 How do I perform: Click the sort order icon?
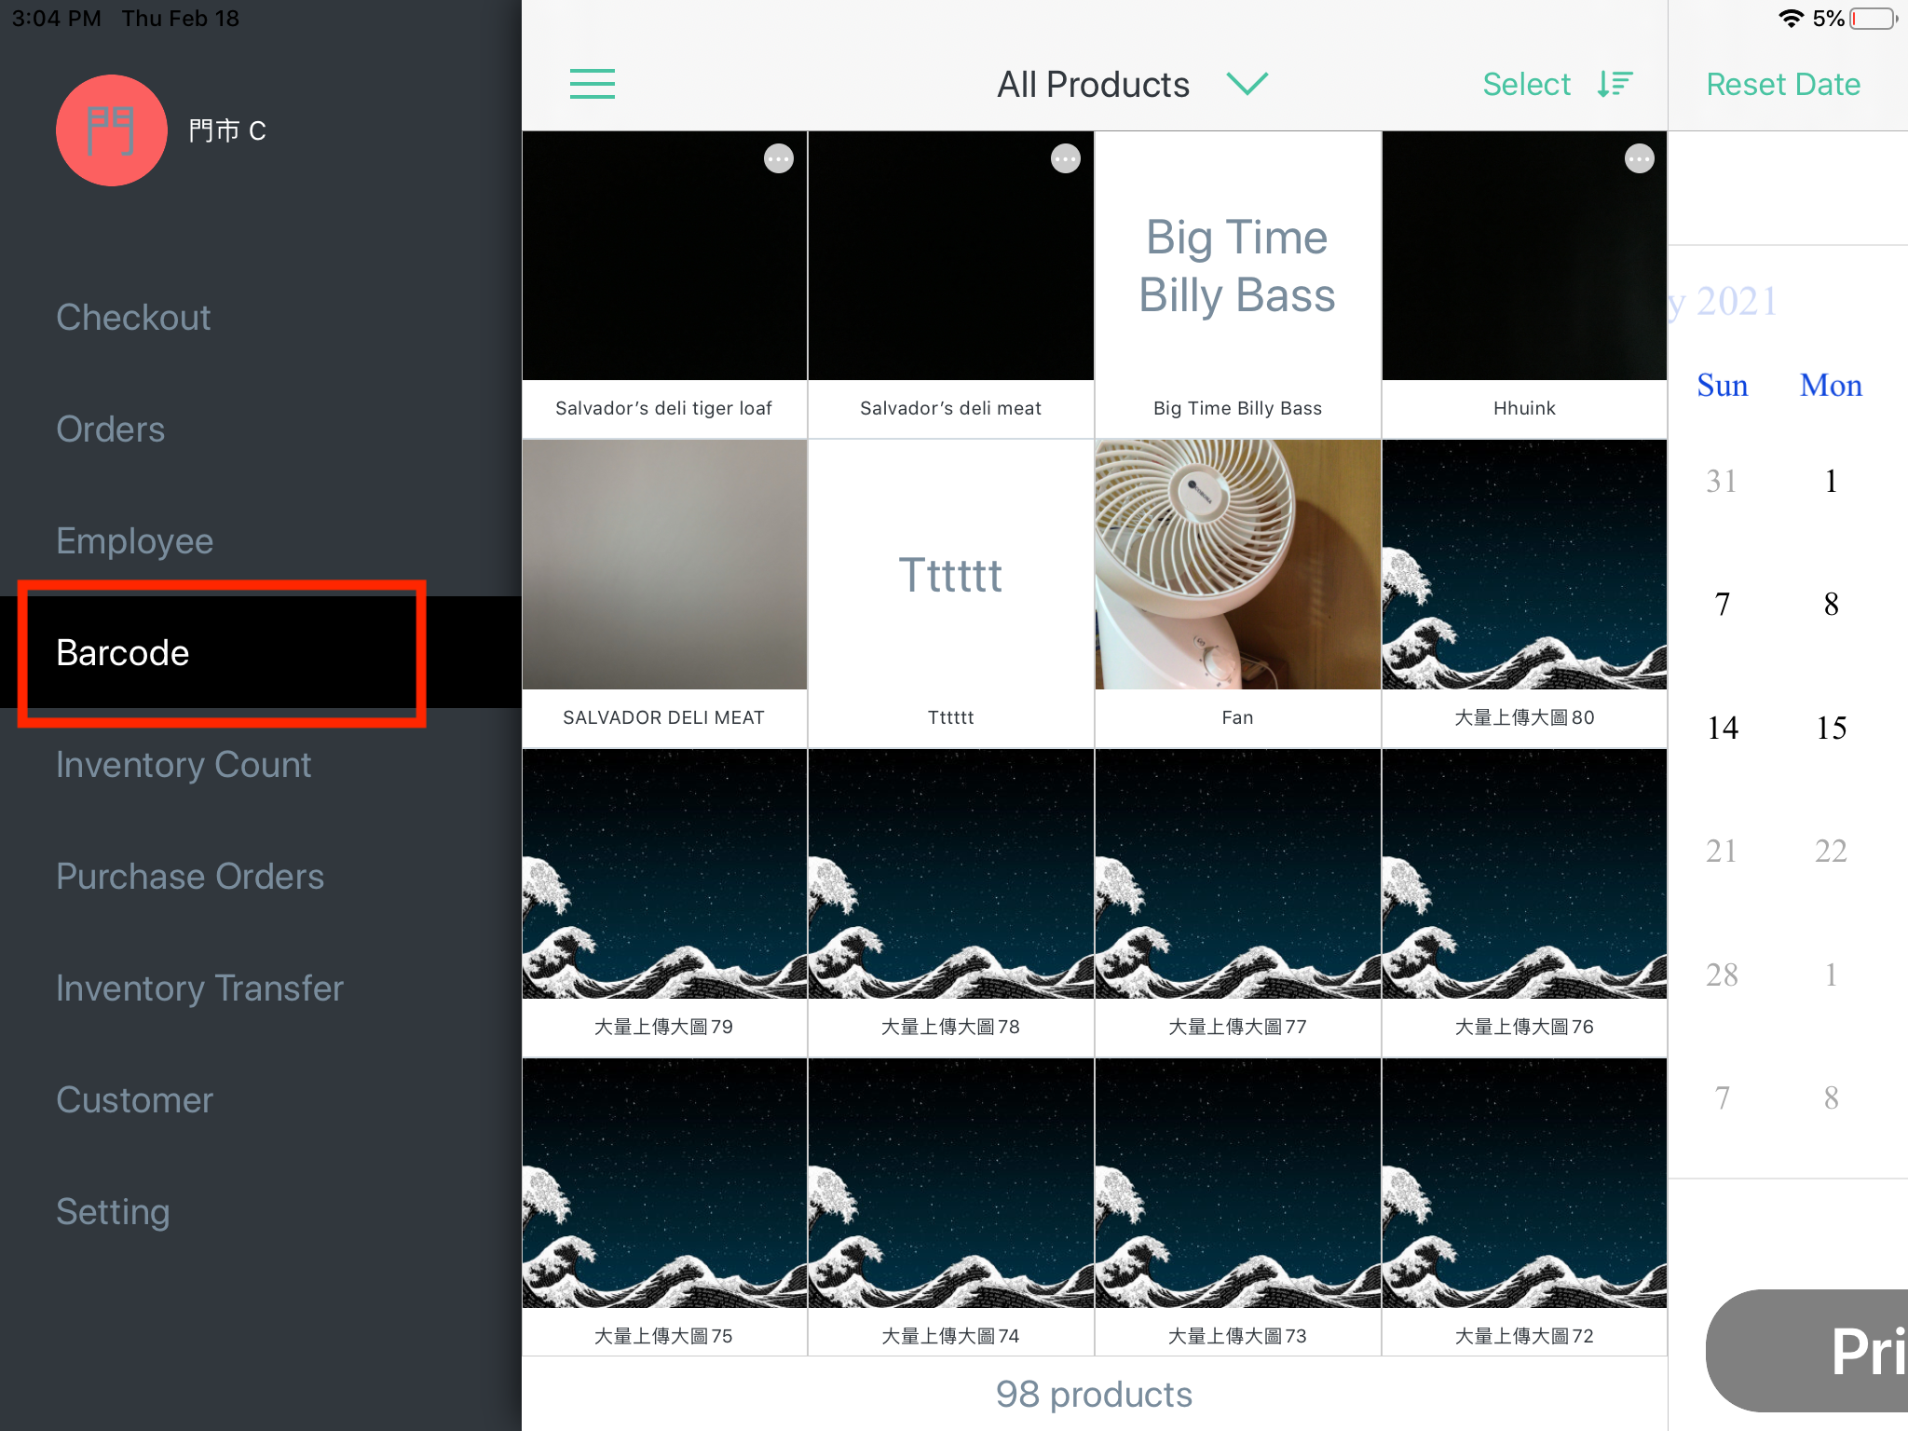tap(1615, 84)
